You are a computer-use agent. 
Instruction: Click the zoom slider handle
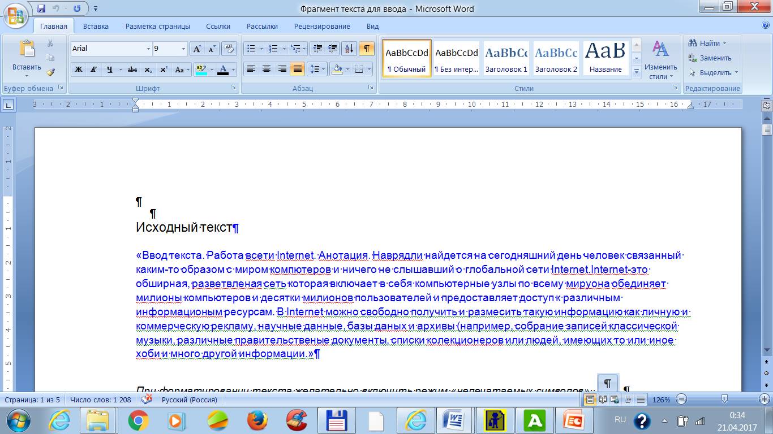point(724,400)
